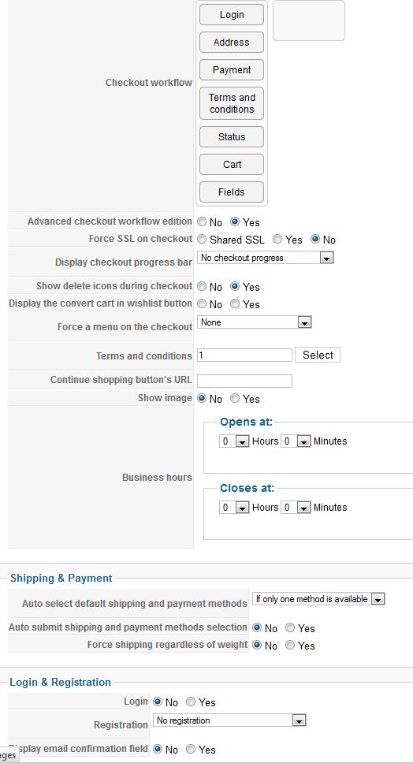Click the Terms and conditions workflow block
Viewport: 413px width, 763px height.
point(232,103)
